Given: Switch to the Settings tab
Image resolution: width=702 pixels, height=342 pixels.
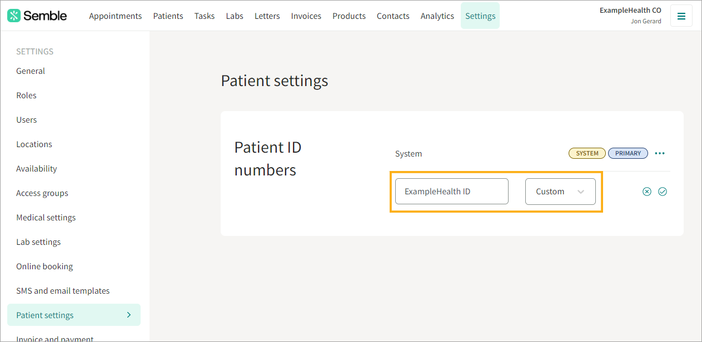Looking at the screenshot, I should tap(480, 16).
